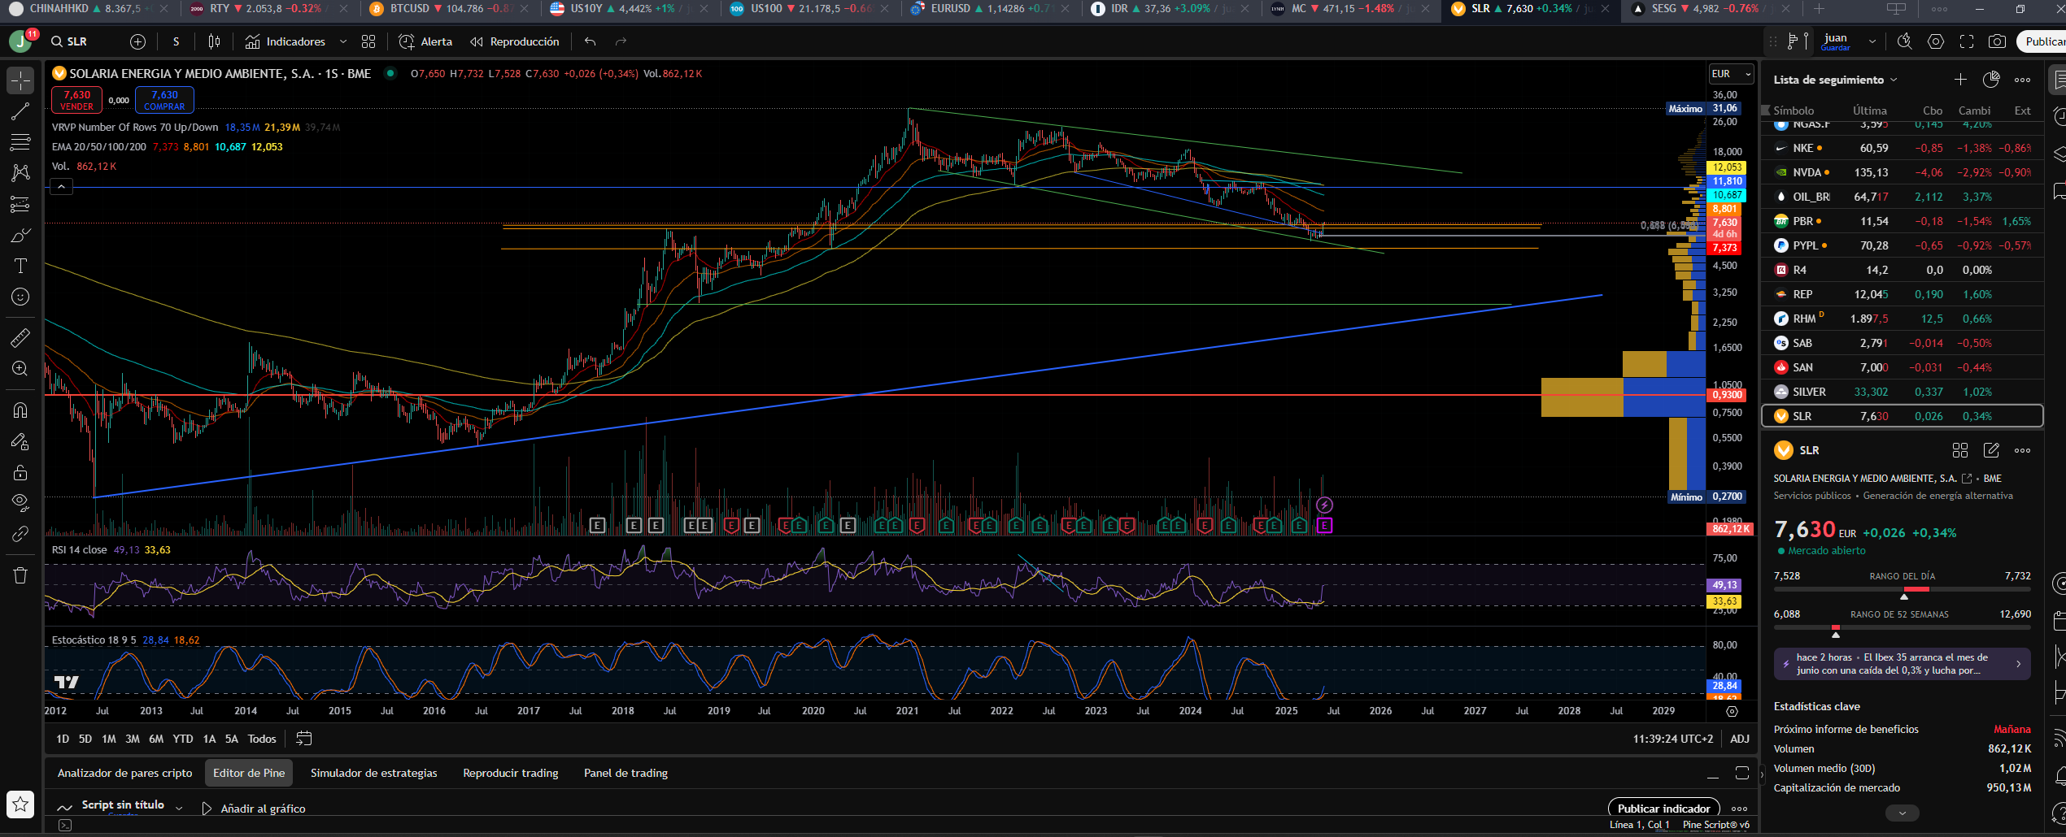This screenshot has height=837, width=2066.
Task: Open the layout templates grid icon
Action: (x=368, y=41)
